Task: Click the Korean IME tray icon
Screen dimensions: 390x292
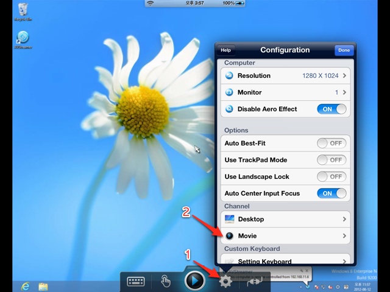Action: pos(346,287)
